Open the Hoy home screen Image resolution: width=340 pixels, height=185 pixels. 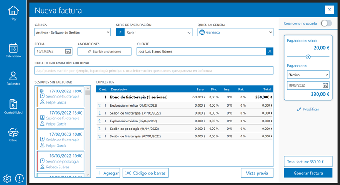(13, 13)
